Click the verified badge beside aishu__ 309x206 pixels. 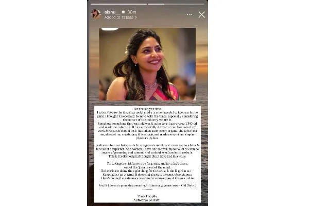point(124,12)
